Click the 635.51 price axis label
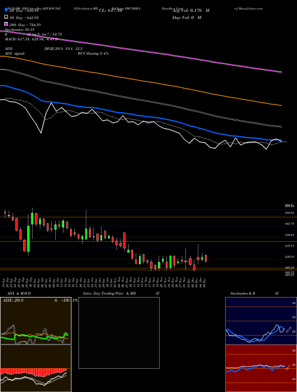 pos(289,246)
